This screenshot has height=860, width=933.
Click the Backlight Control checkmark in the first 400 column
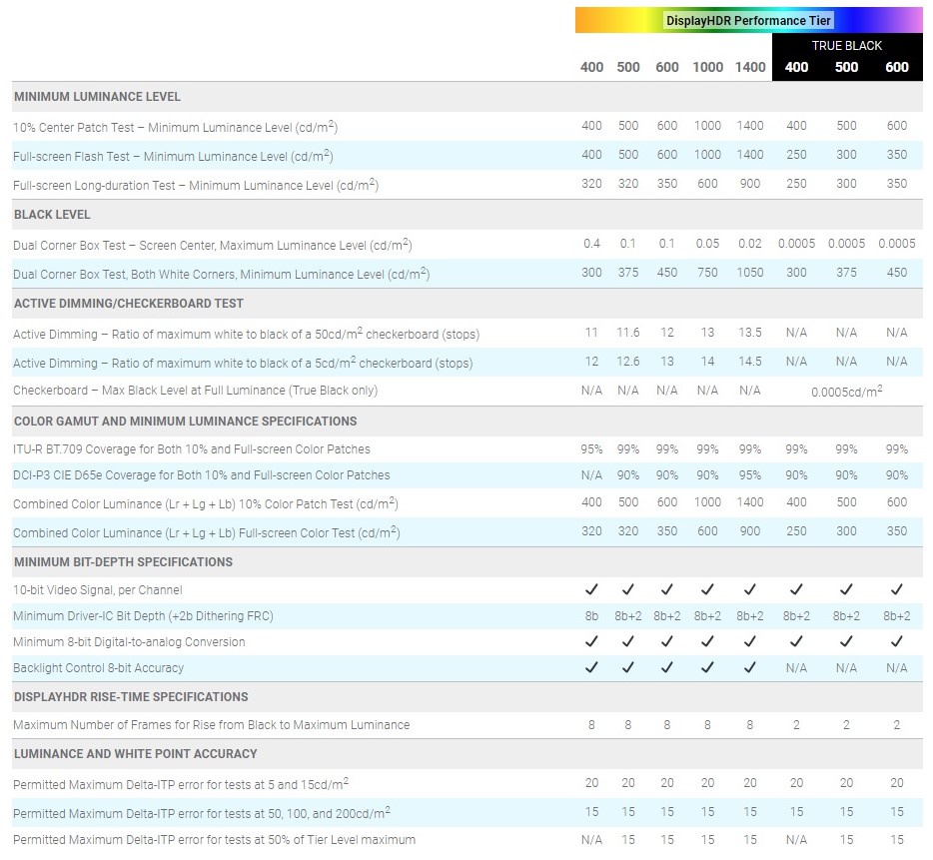tap(591, 667)
